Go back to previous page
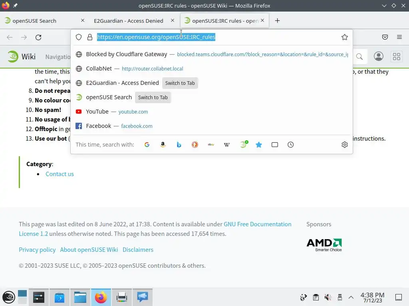The image size is (409, 306). point(10,37)
